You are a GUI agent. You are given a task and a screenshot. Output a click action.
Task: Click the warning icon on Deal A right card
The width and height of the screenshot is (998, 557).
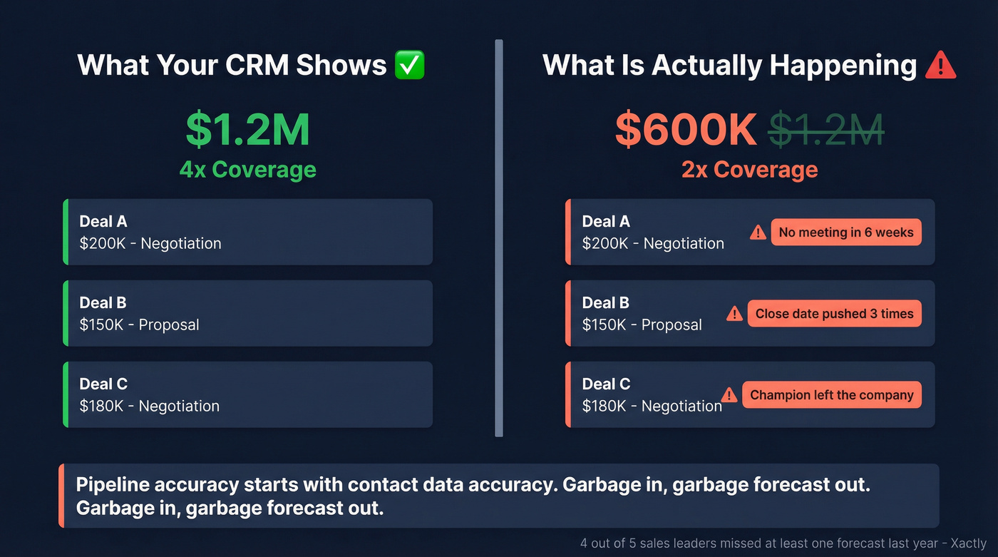(757, 232)
